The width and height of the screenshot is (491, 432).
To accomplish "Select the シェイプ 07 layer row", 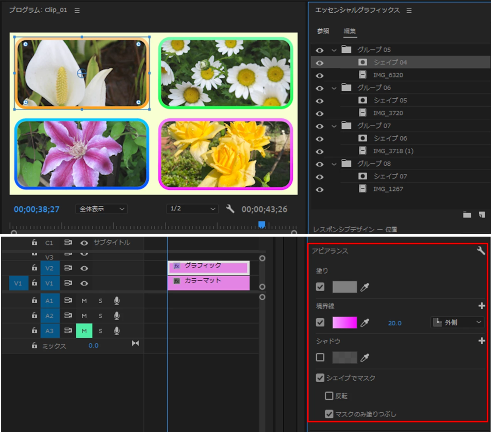I will (x=400, y=176).
